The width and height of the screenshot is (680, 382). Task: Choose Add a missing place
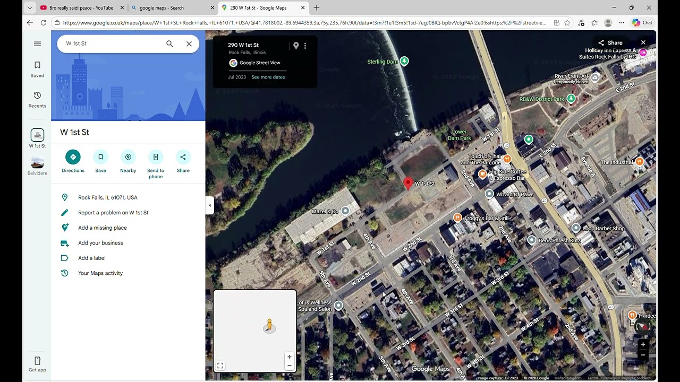[128, 228]
